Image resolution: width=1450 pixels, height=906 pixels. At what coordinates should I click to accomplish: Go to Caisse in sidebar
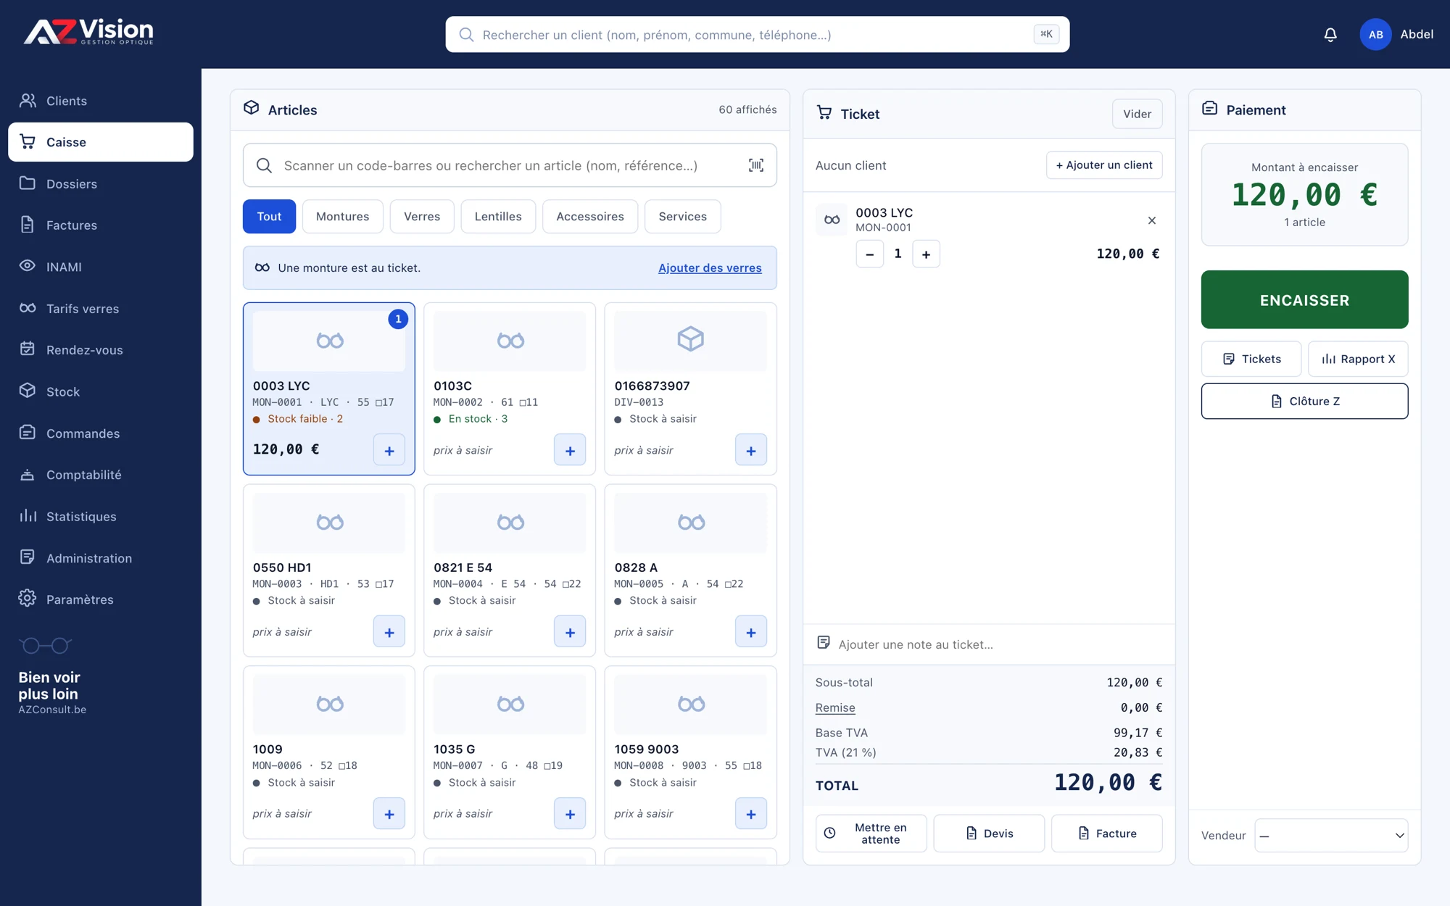coord(101,142)
